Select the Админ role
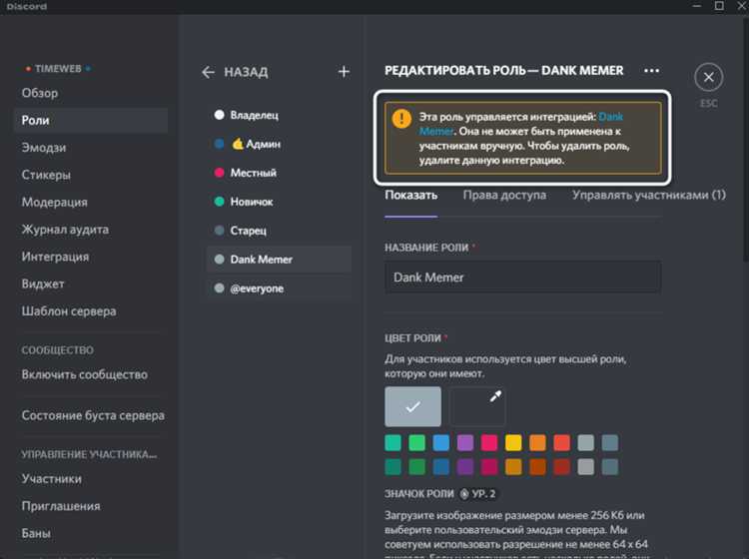The width and height of the screenshot is (749, 559). (x=279, y=144)
